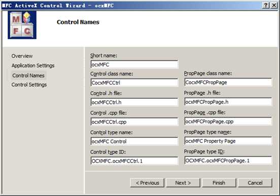Viewport: 280px width, 196px height.
Task: Click the 'PropPage class name:' label
Action: click(207, 73)
